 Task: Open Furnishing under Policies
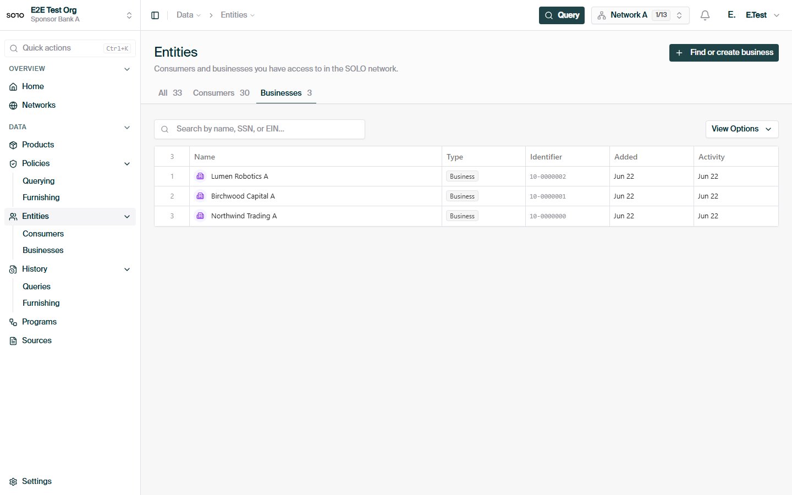point(41,197)
